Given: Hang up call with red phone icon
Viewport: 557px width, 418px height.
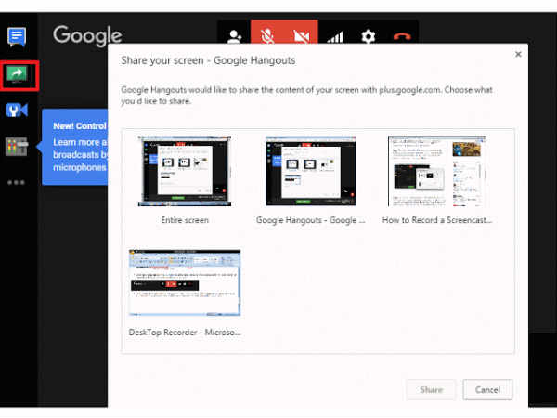Looking at the screenshot, I should 401,37.
